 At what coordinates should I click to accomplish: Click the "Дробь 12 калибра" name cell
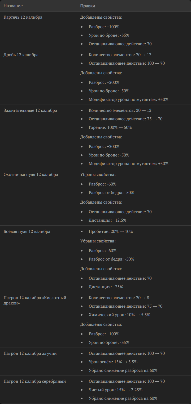21,55
